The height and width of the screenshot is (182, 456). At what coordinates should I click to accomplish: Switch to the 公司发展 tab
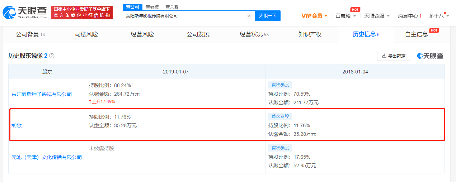click(x=198, y=34)
